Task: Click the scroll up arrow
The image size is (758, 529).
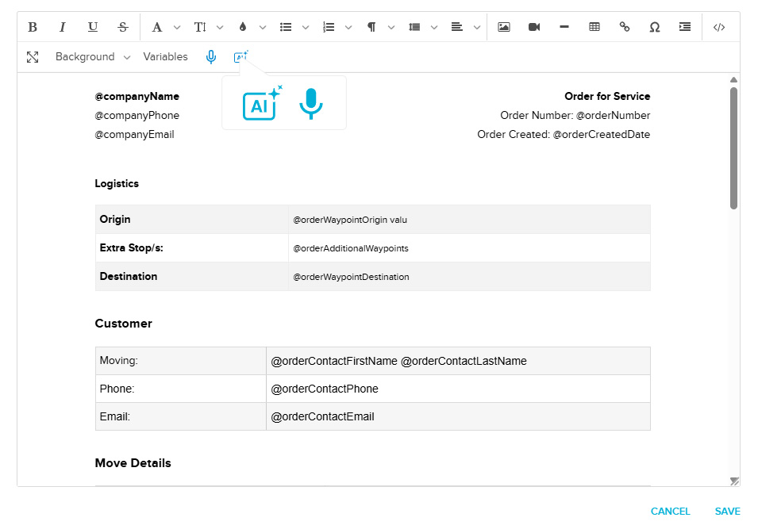Action: (734, 80)
